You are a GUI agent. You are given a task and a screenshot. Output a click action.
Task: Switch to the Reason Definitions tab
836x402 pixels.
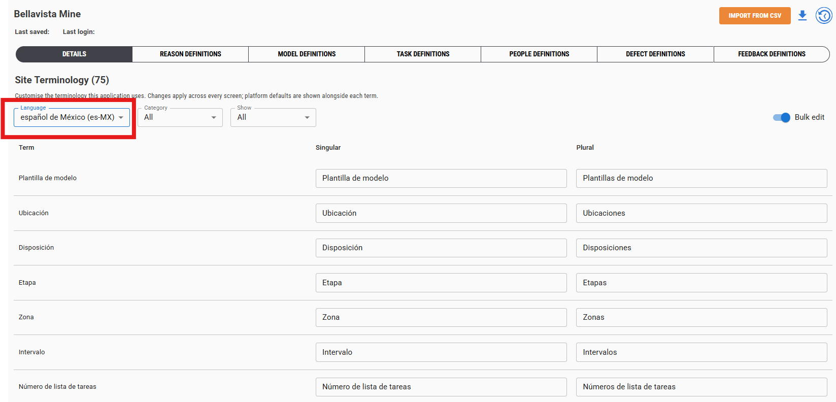(190, 54)
